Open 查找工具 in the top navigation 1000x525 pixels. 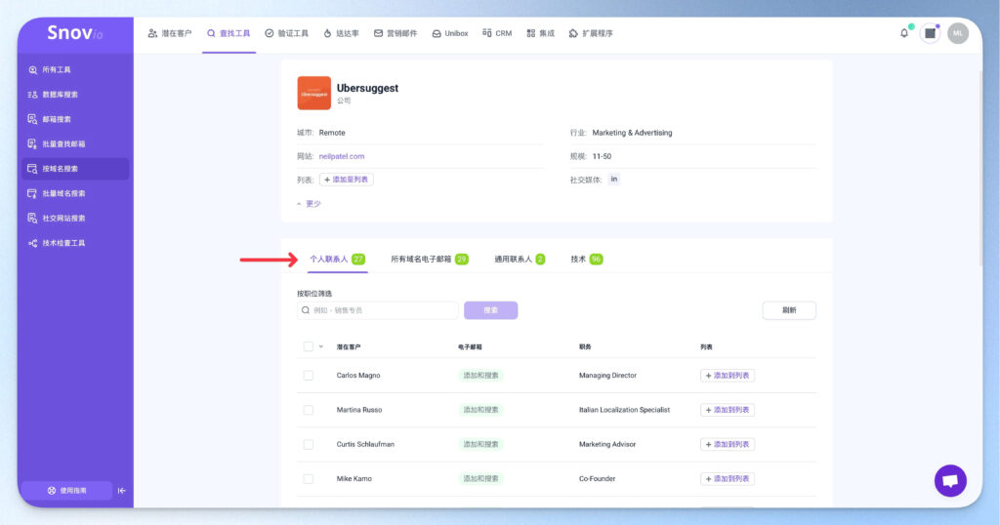coord(229,33)
